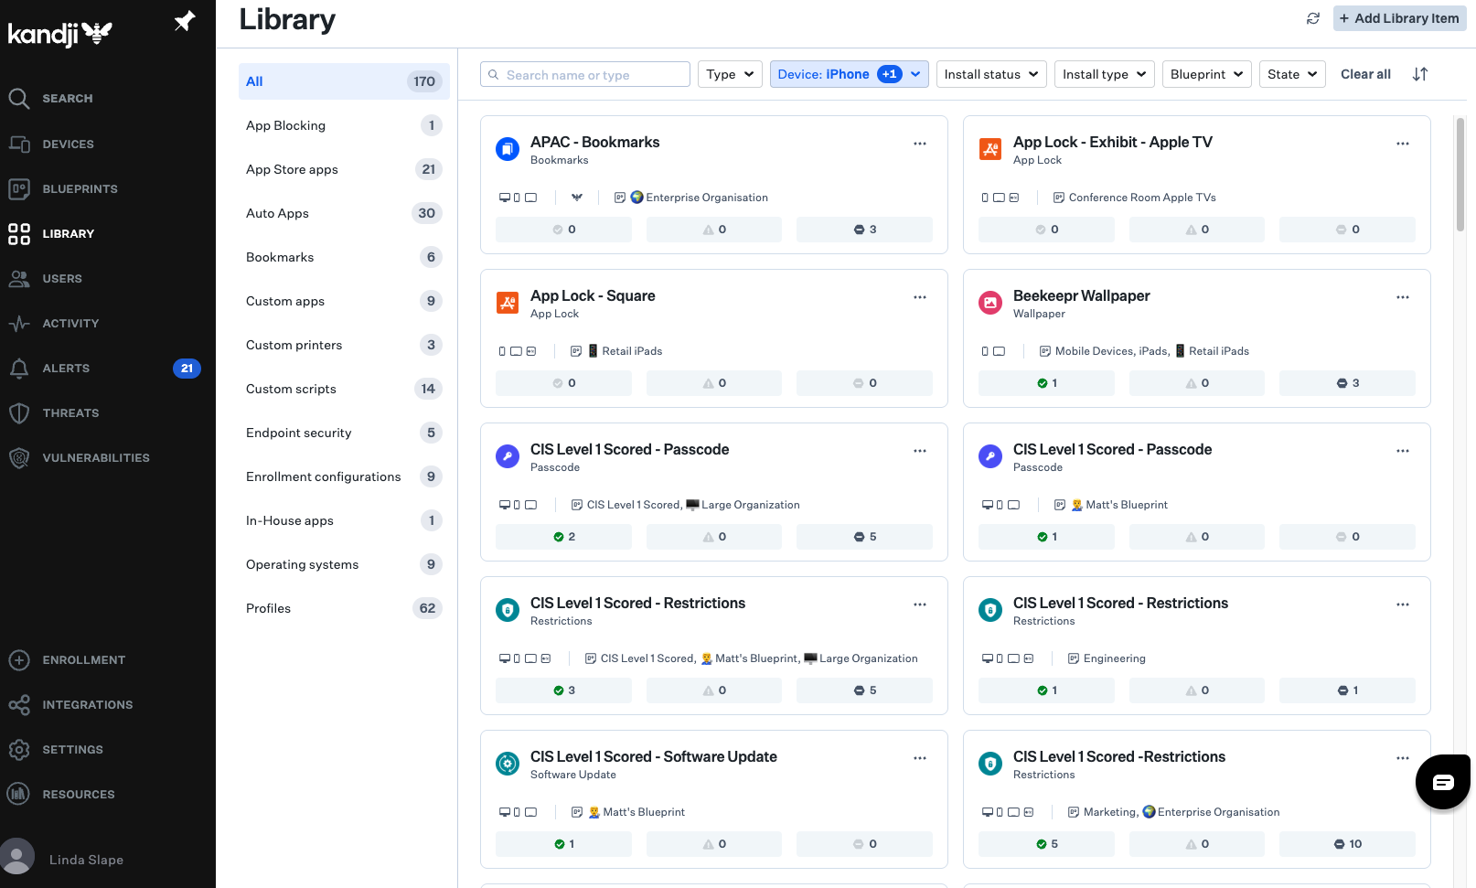Click excluded count 3 on APAC - Bookmarks
The height and width of the screenshot is (888, 1476).
(865, 230)
